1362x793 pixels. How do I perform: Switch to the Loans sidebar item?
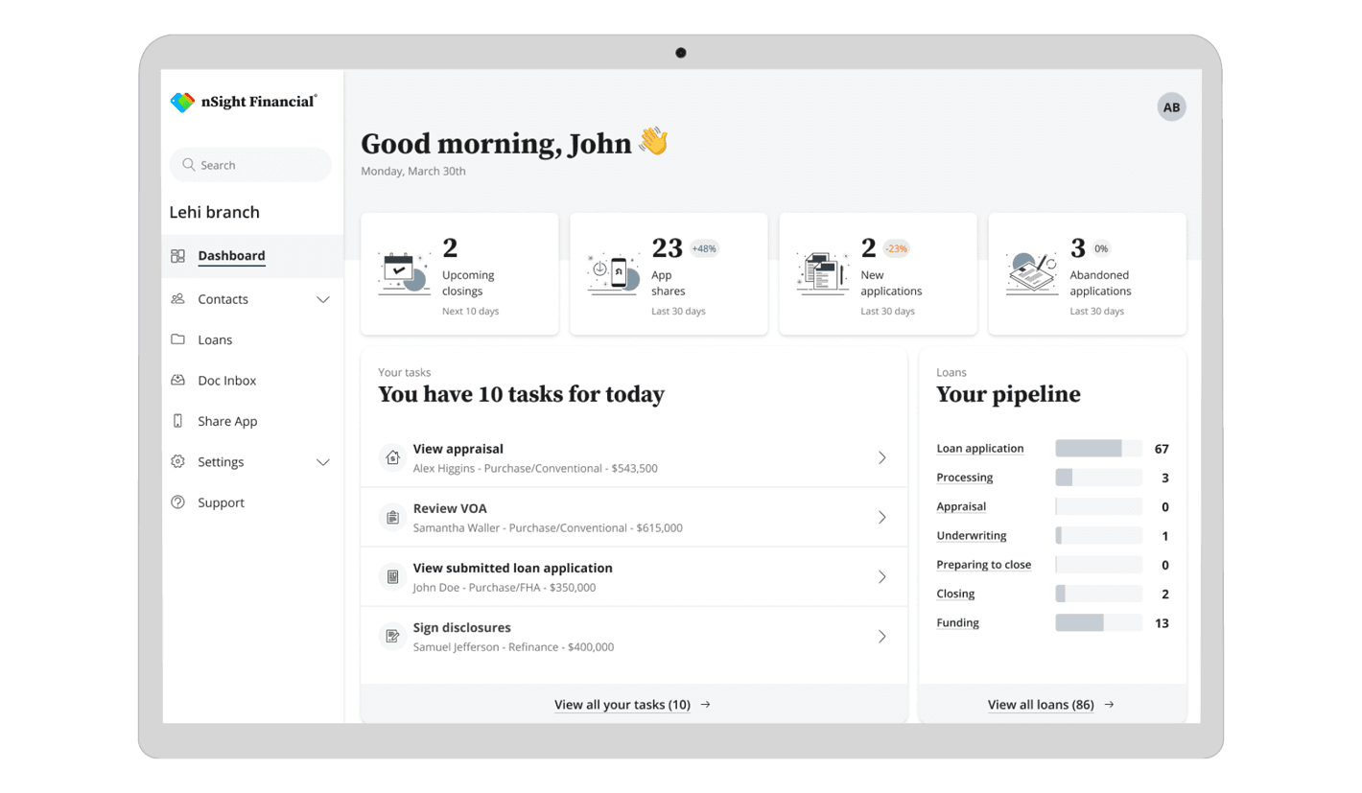point(215,339)
